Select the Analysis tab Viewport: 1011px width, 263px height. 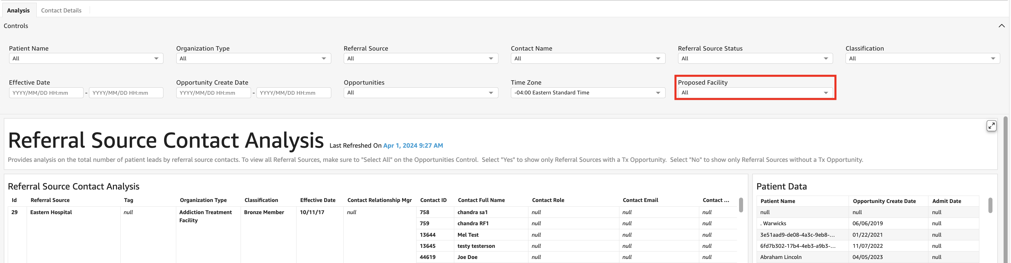click(18, 10)
